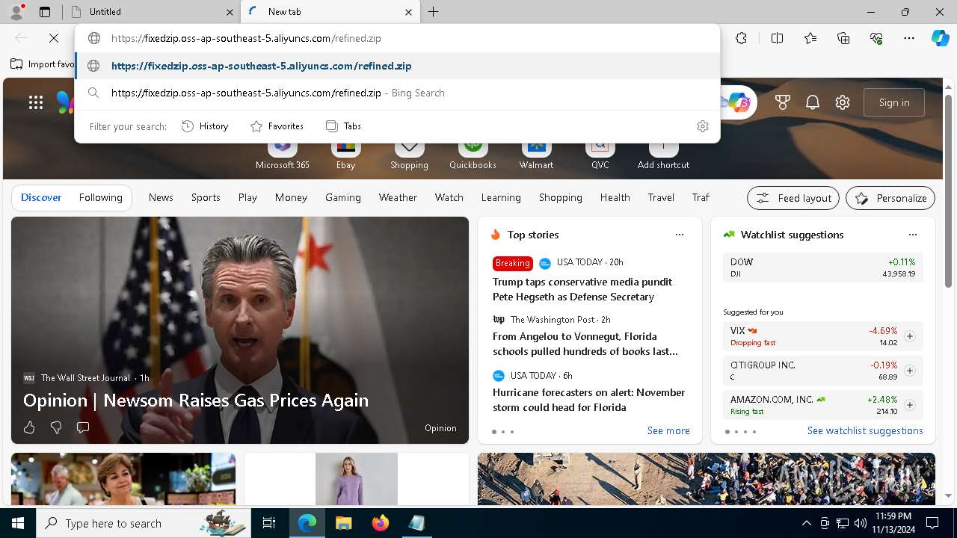Add a new shortcut tile
The image size is (957, 538).
(x=663, y=155)
